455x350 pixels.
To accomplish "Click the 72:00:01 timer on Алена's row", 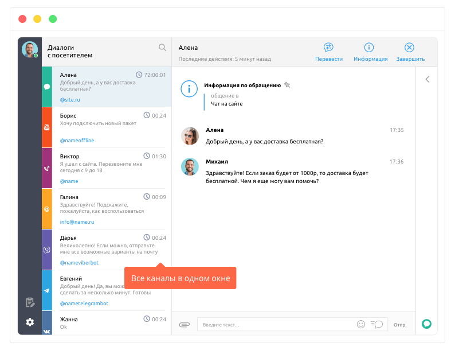I will [155, 75].
